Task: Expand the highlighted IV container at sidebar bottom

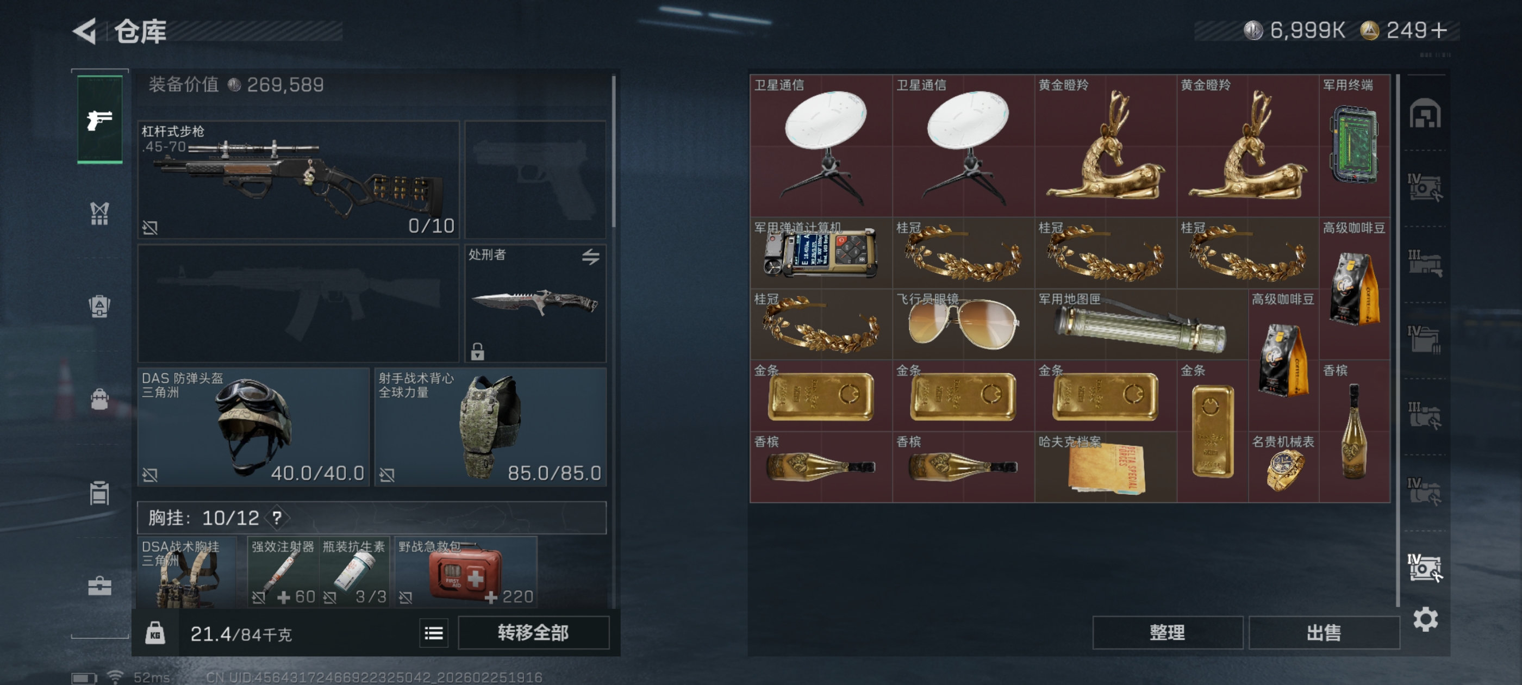Action: pyautogui.click(x=1425, y=568)
